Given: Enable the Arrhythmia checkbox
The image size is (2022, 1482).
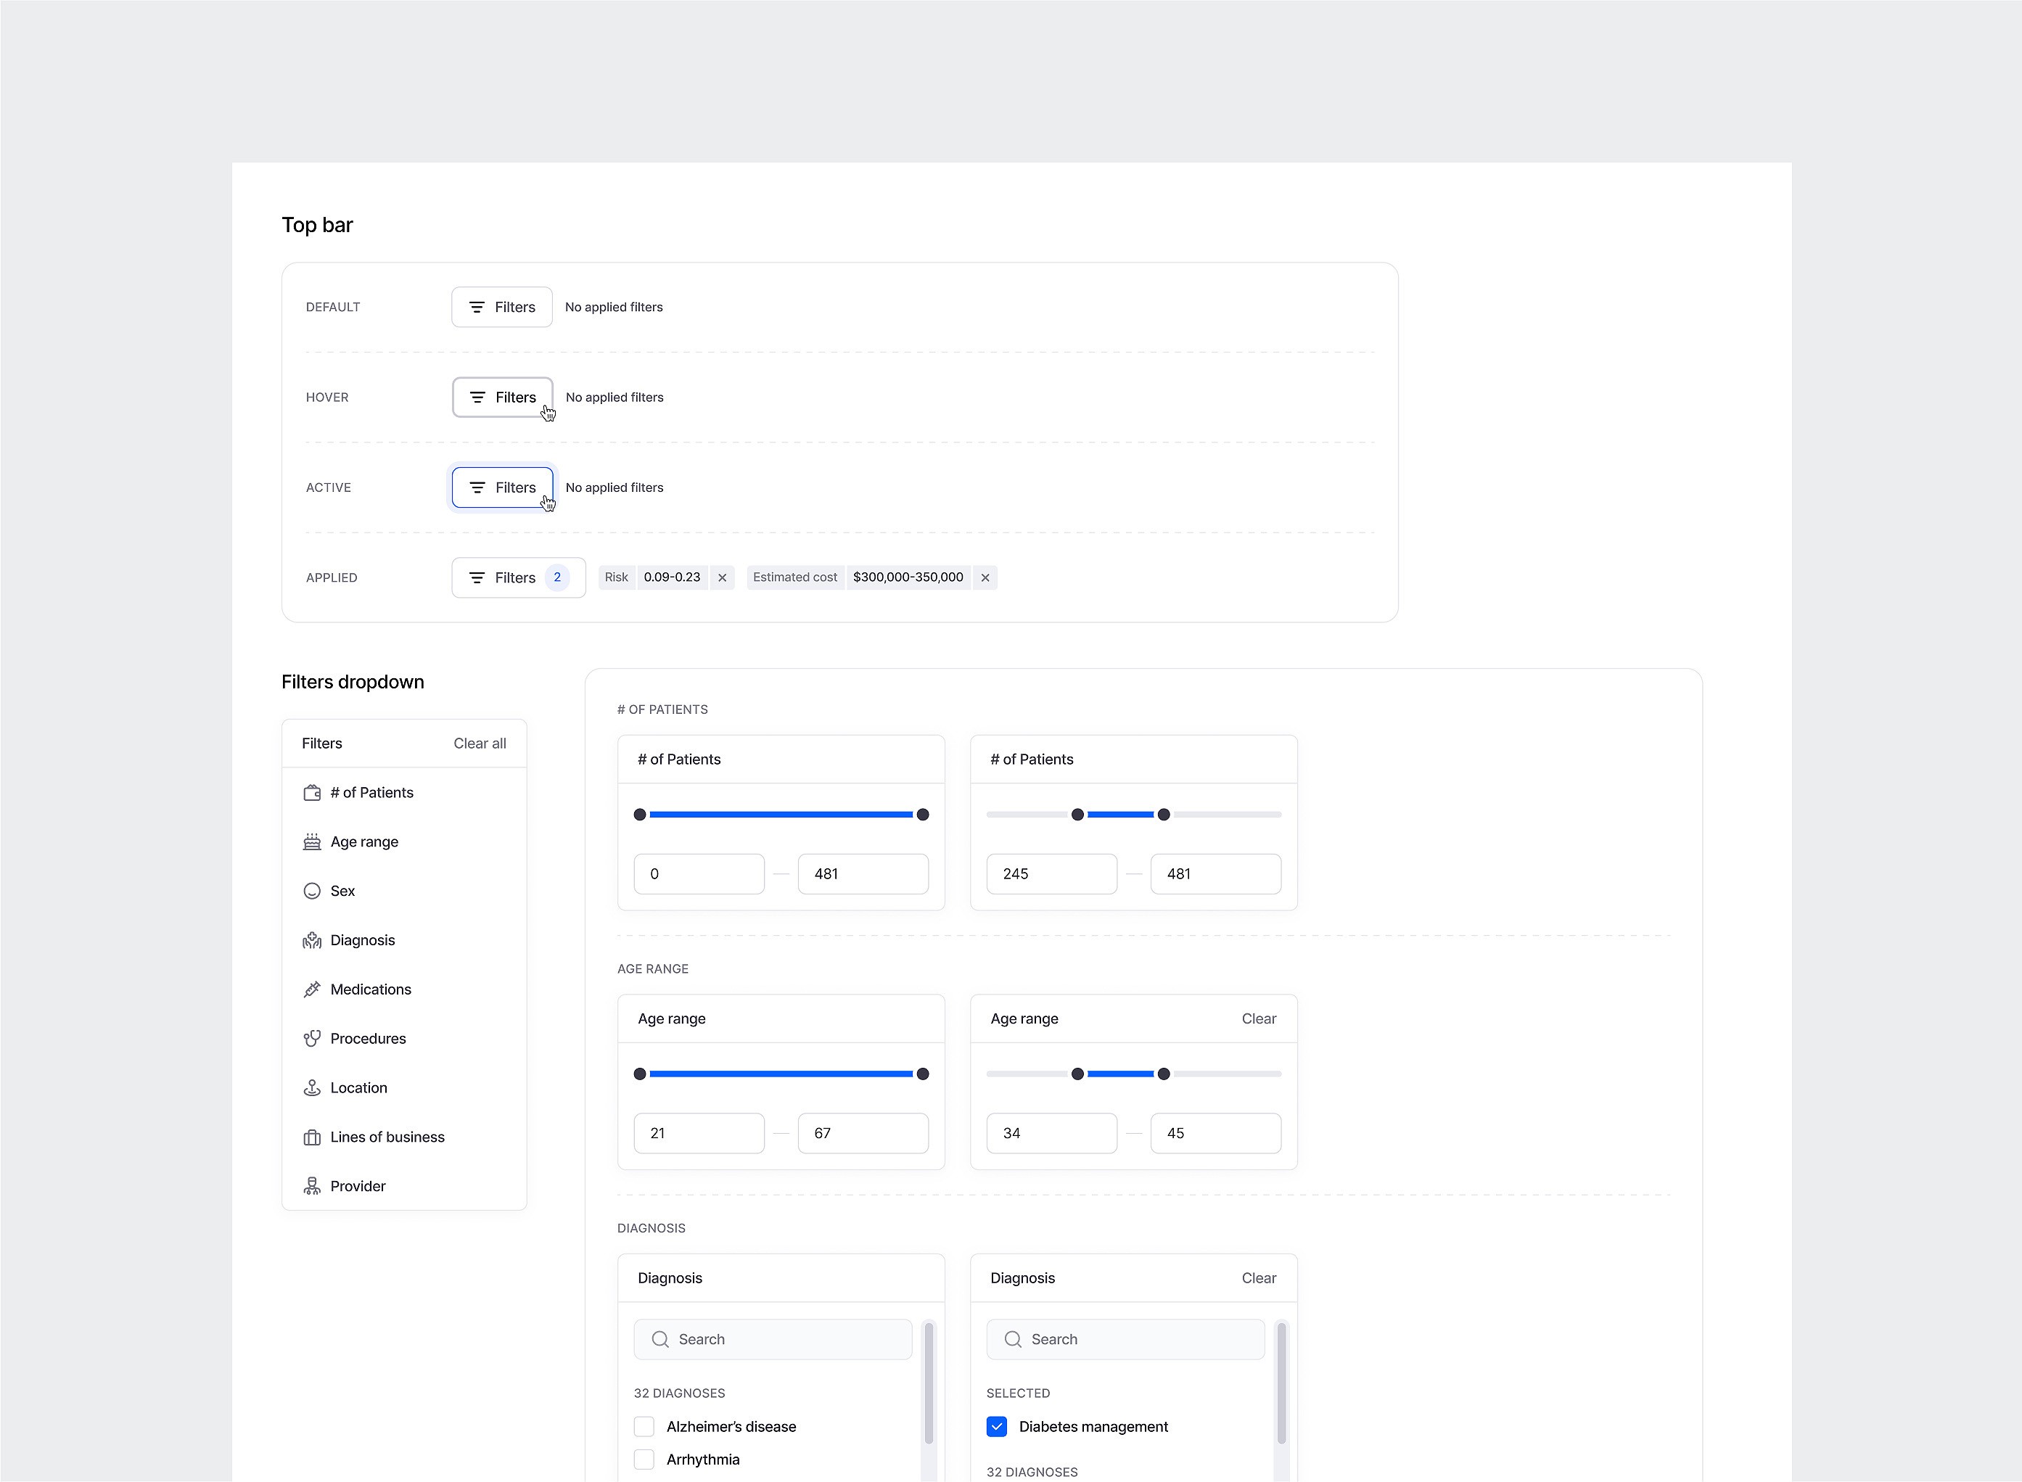Looking at the screenshot, I should click(645, 1460).
